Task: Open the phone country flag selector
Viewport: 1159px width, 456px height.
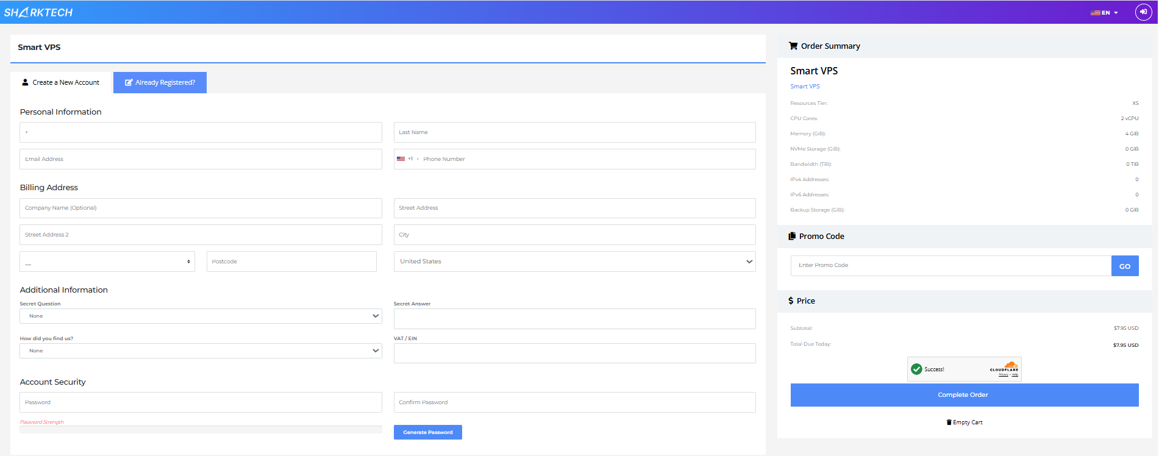Action: [x=407, y=159]
